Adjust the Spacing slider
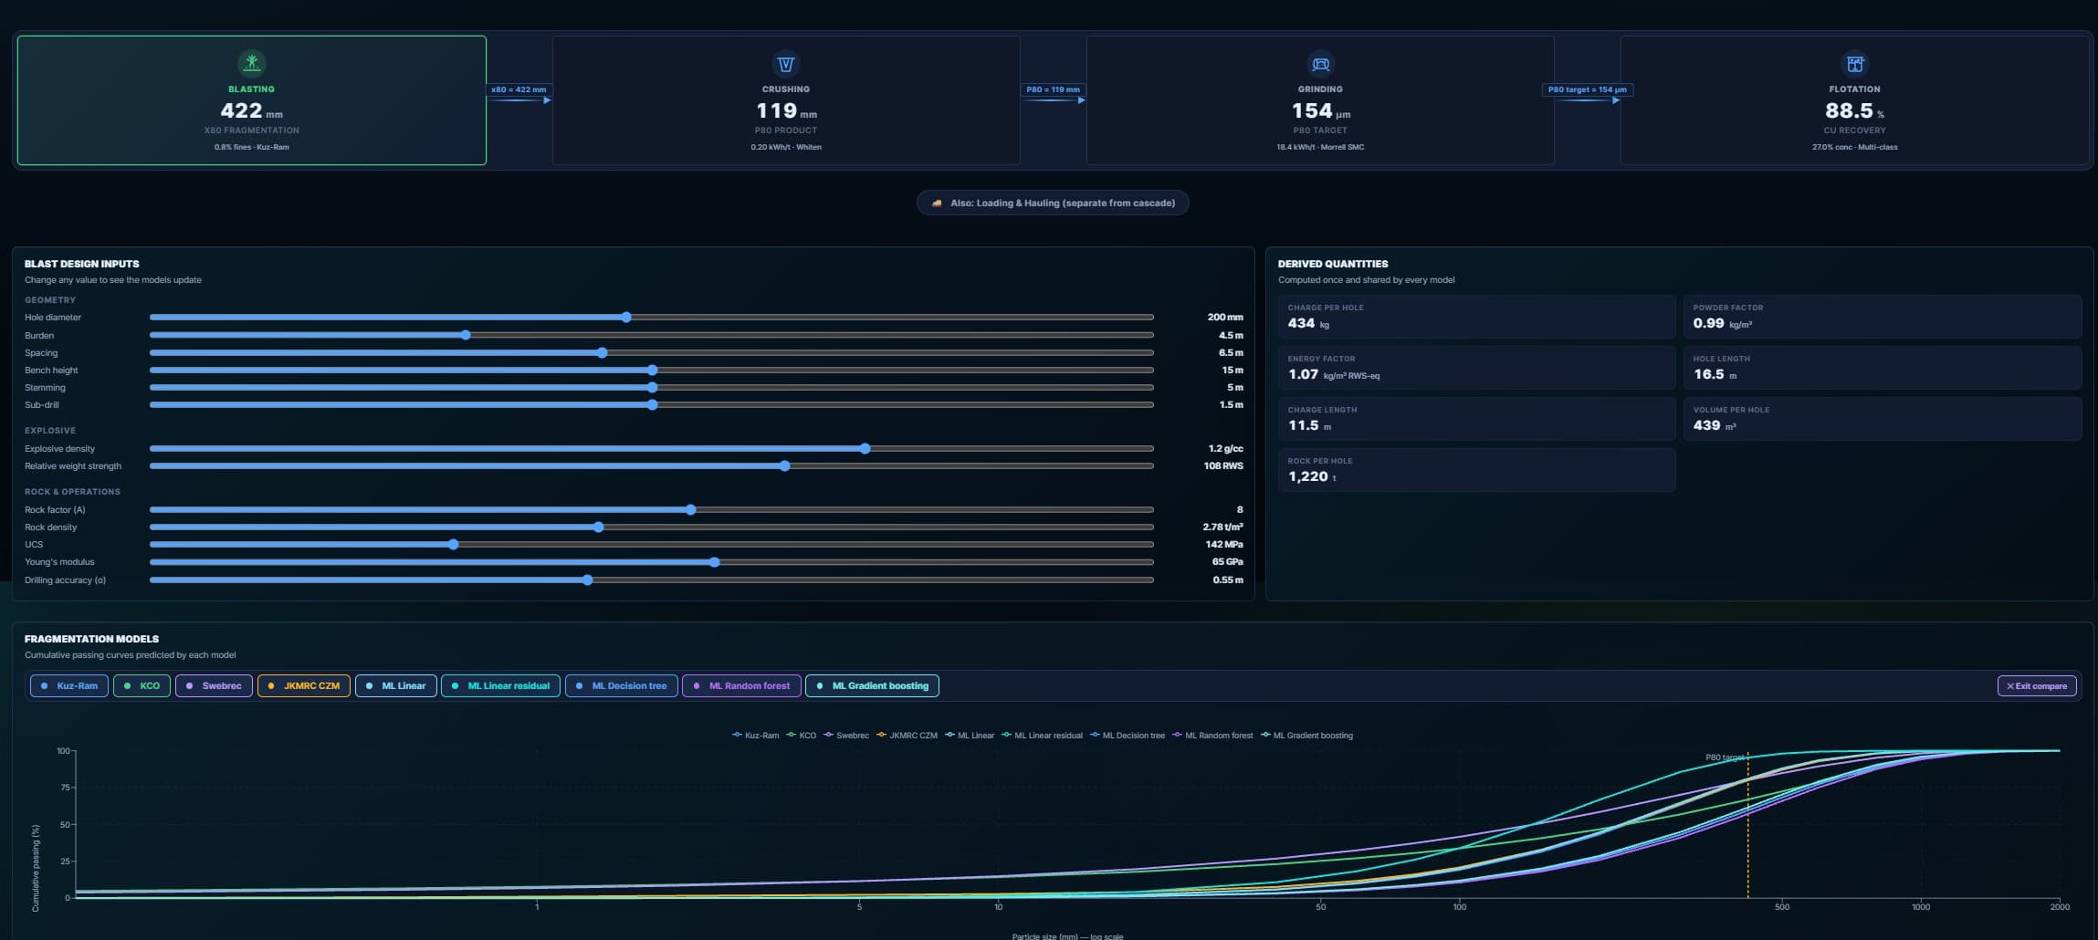 point(652,352)
